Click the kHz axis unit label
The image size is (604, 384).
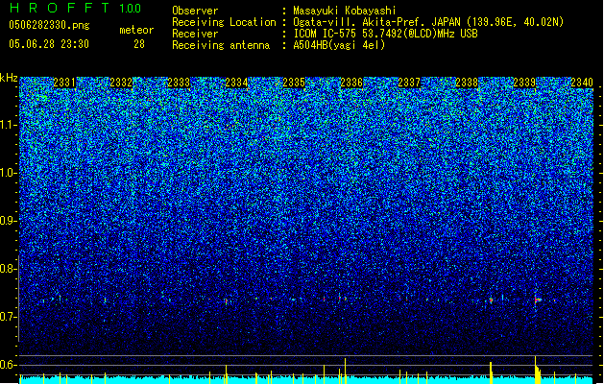pyautogui.click(x=9, y=78)
